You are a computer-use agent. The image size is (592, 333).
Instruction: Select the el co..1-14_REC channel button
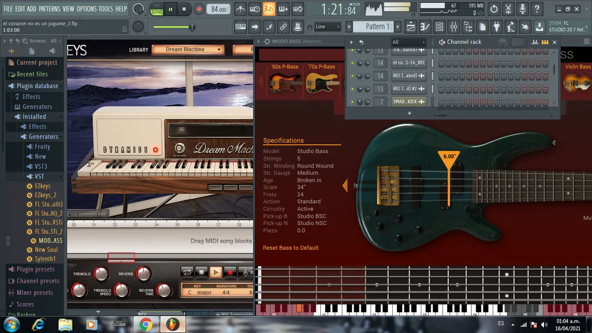click(409, 62)
